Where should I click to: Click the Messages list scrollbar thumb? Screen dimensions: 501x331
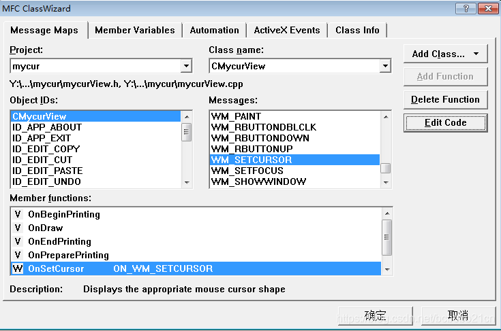tap(386, 168)
